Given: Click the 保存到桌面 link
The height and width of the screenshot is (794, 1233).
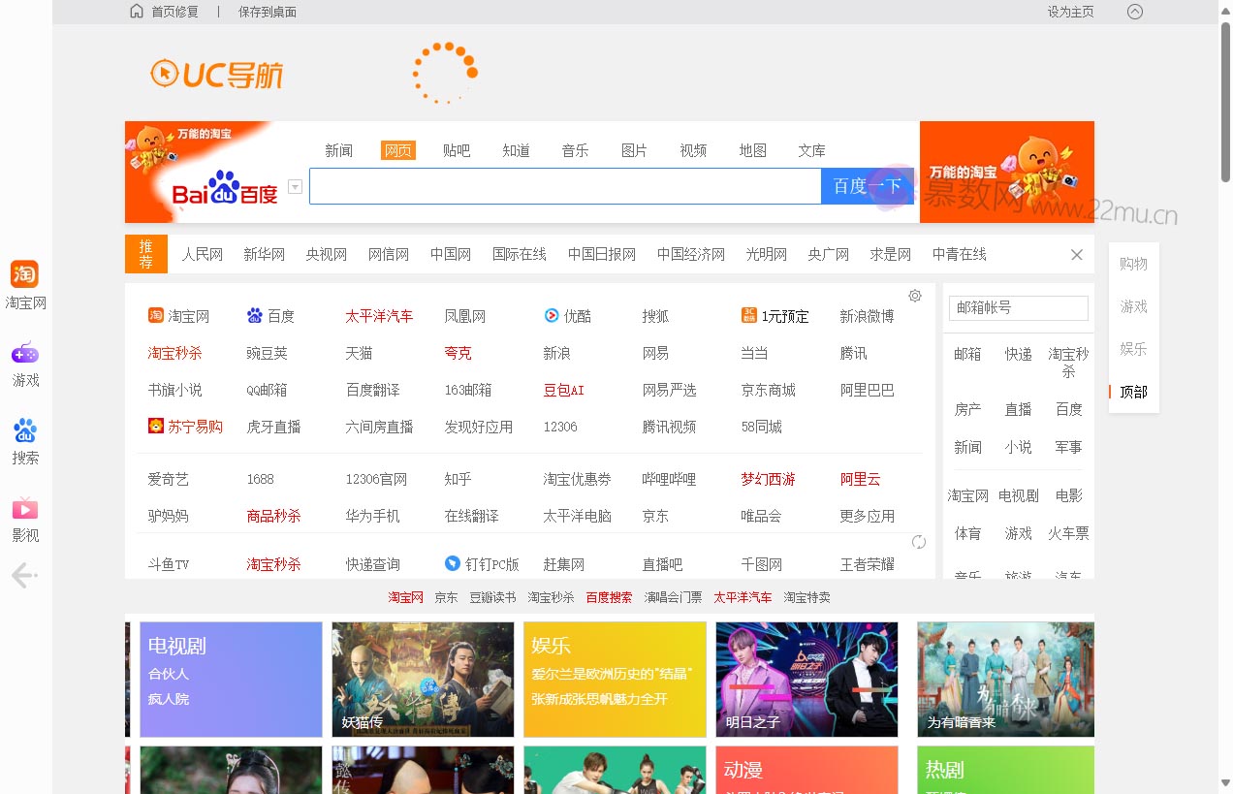Looking at the screenshot, I should [x=267, y=12].
